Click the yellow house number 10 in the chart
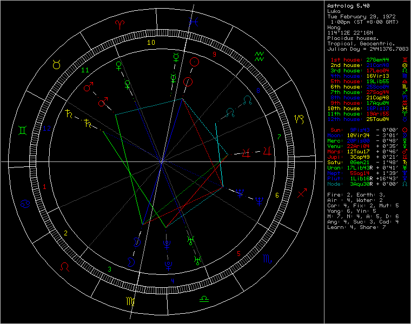The height and width of the screenshot is (324, 411). 151,43
